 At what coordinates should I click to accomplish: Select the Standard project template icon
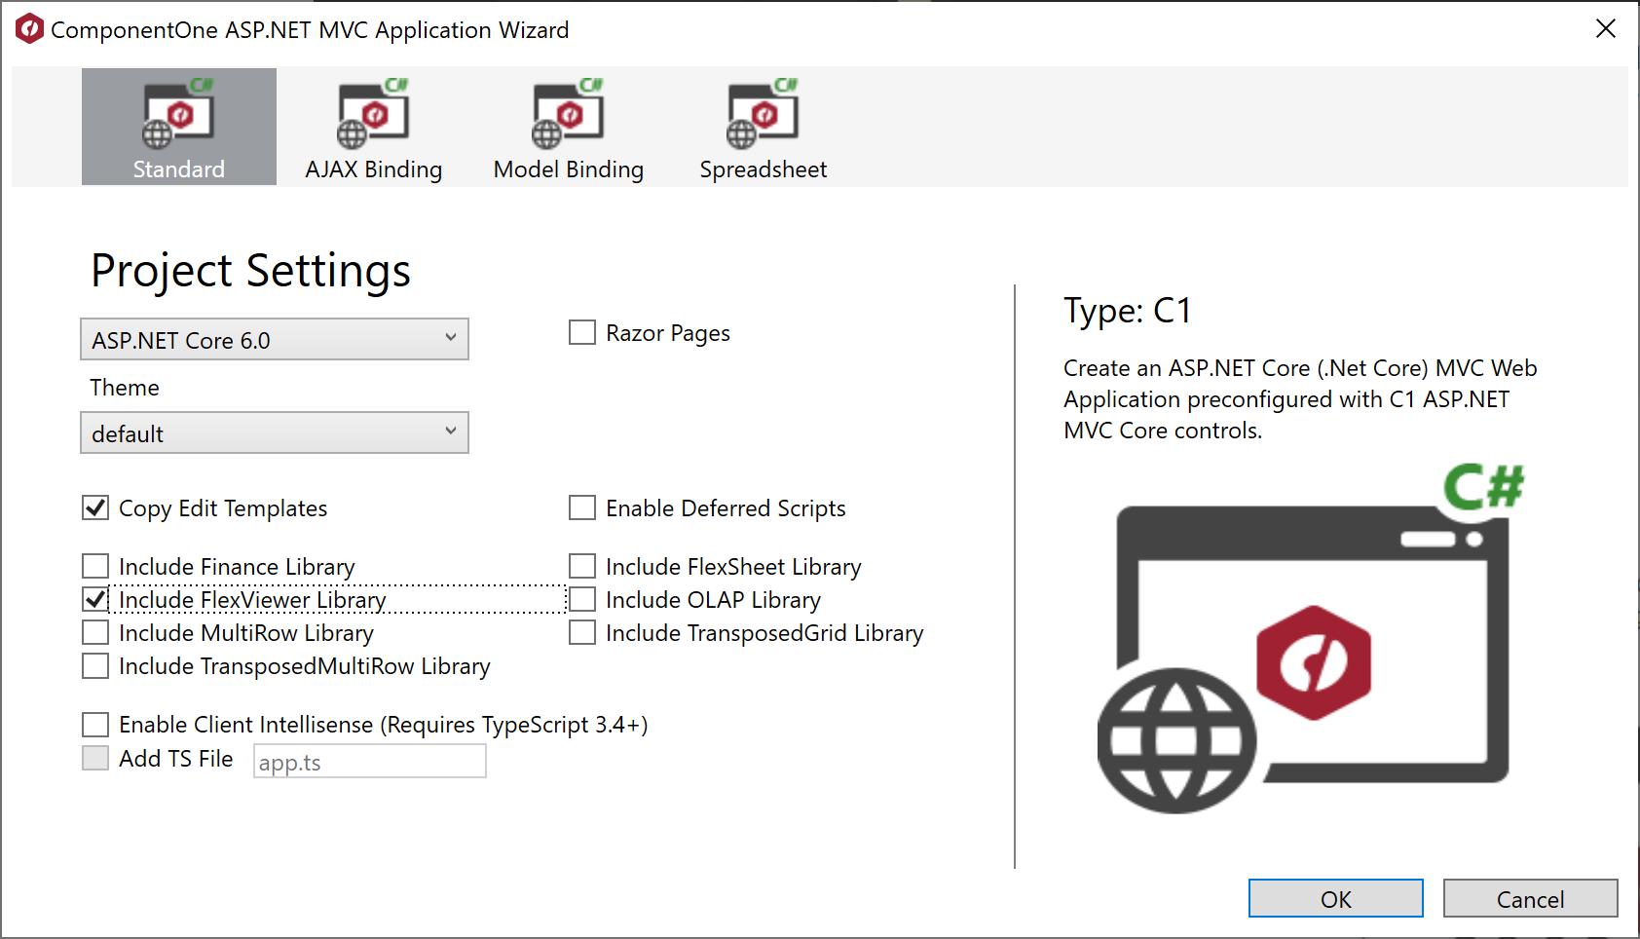click(x=179, y=114)
